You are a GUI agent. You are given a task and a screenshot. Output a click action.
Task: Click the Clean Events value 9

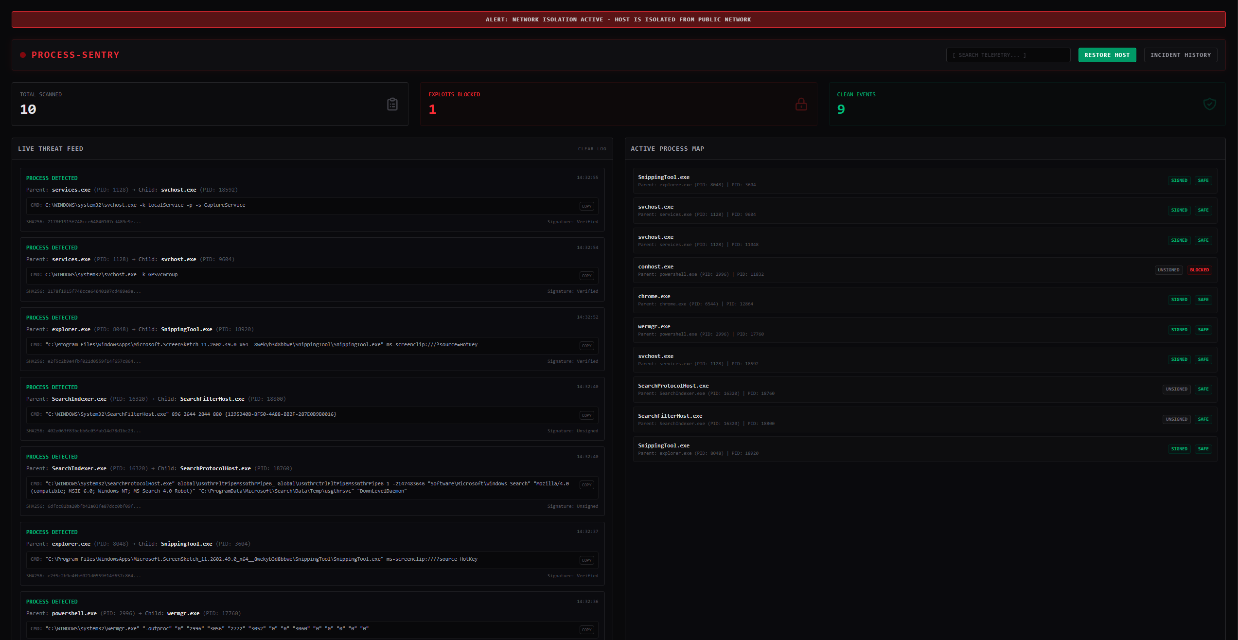click(x=841, y=109)
